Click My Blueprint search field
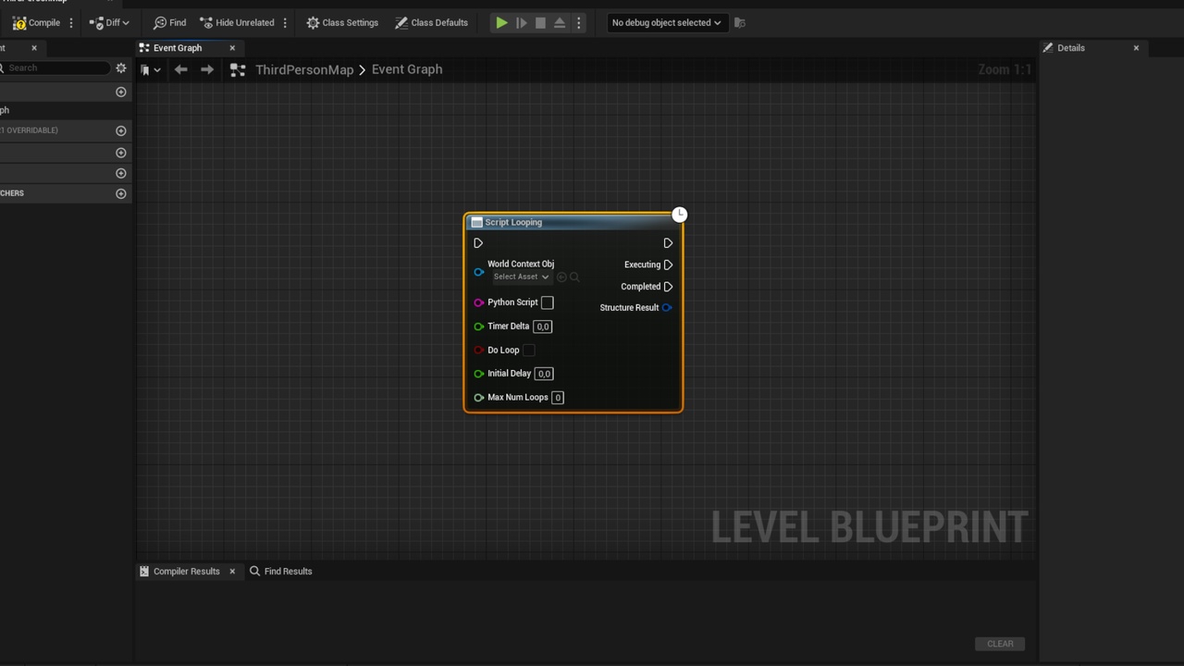Screen dimensions: 1184x666 pos(56,68)
